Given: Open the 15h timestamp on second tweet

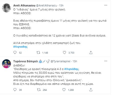Looking at the screenshot, I should (75, 61).
